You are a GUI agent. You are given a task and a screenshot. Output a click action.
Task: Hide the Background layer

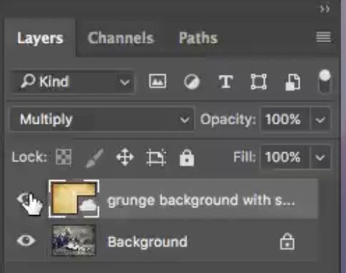pos(26,240)
